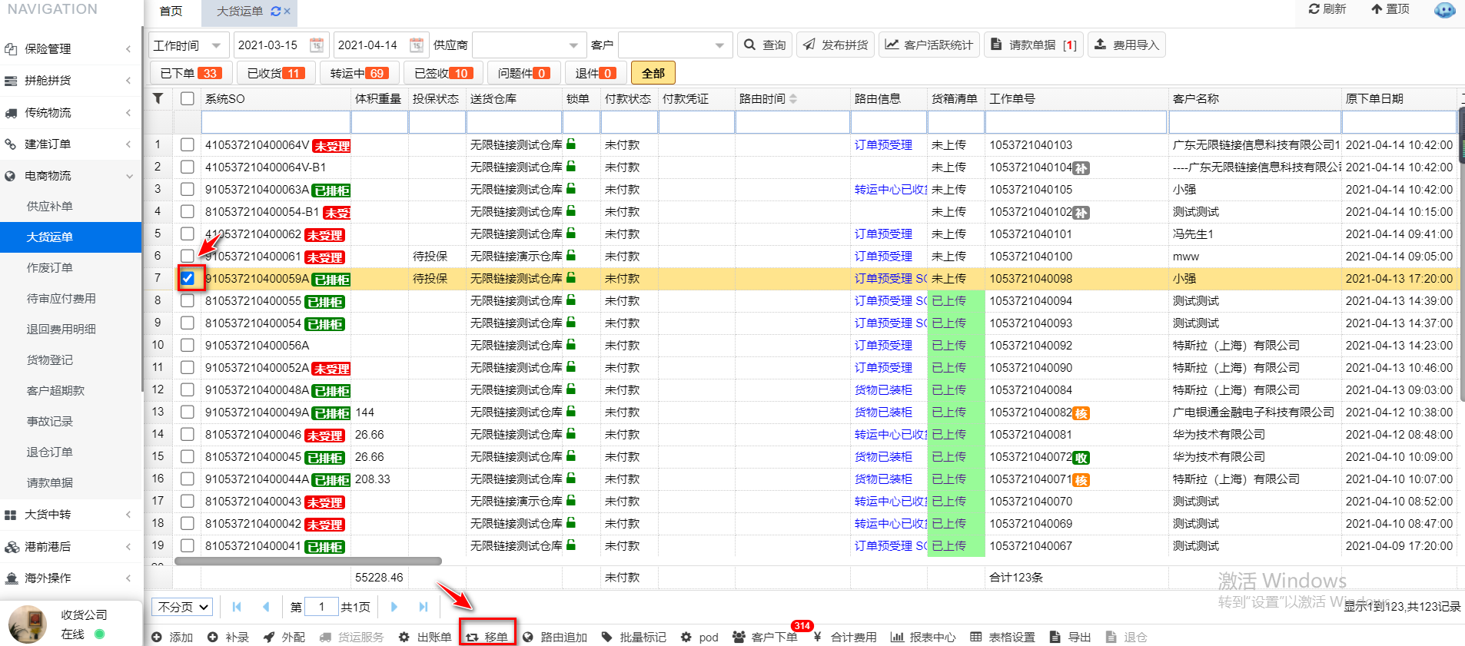Open 表格设置 table settings
Viewport: 1465px width, 646px height.
tap(1002, 637)
